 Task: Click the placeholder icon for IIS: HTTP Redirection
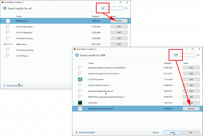pos(8,32)
